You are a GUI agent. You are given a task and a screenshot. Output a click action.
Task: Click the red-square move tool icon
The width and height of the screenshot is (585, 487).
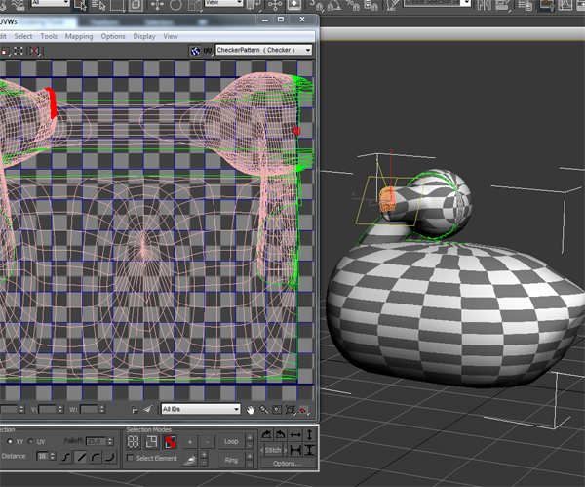pyautogui.click(x=5, y=51)
